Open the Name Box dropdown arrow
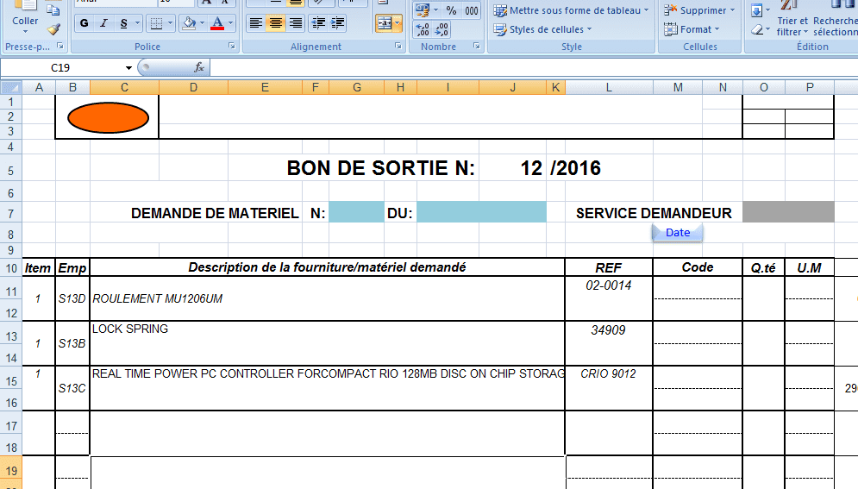The width and height of the screenshot is (858, 489). click(x=128, y=68)
